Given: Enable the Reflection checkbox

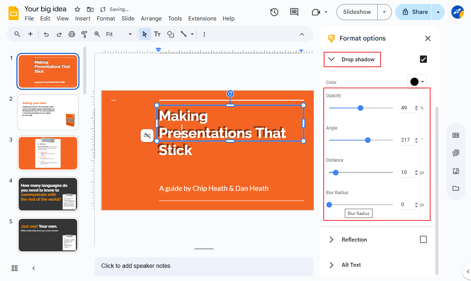Looking at the screenshot, I should pos(423,239).
